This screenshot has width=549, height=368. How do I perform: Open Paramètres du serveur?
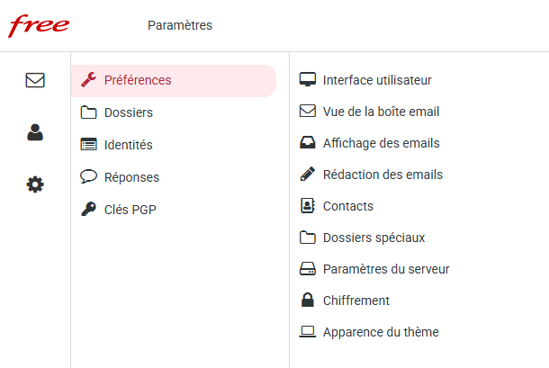(386, 269)
